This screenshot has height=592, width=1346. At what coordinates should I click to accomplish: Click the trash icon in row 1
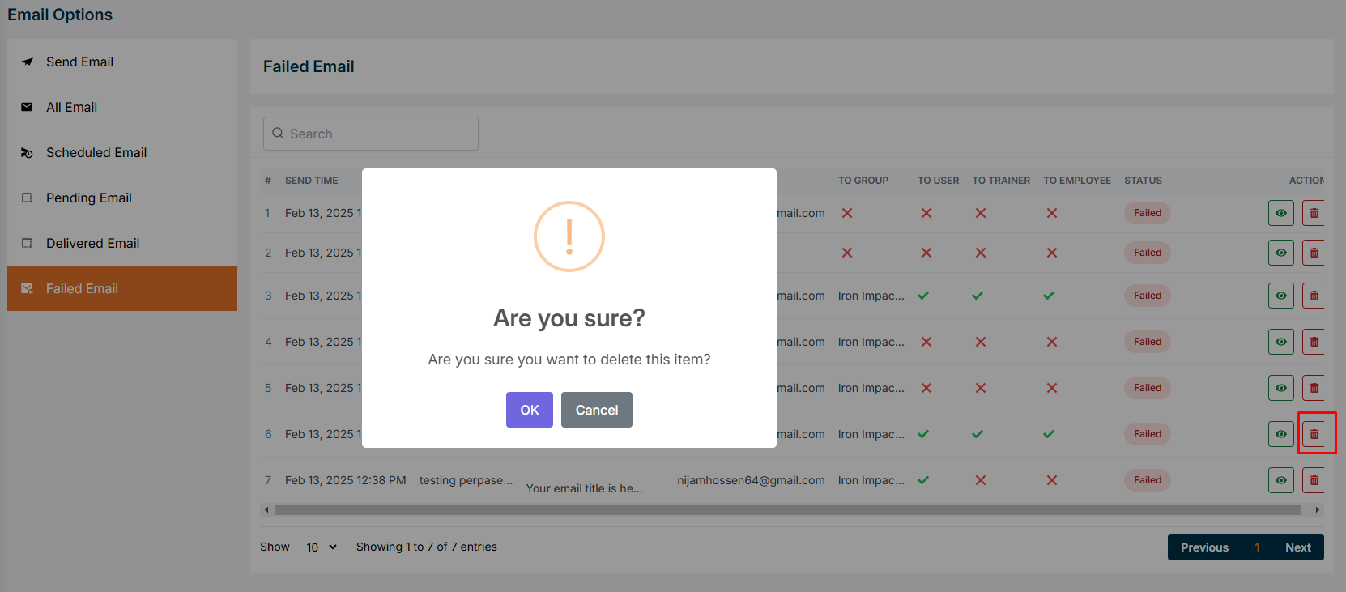click(1314, 213)
